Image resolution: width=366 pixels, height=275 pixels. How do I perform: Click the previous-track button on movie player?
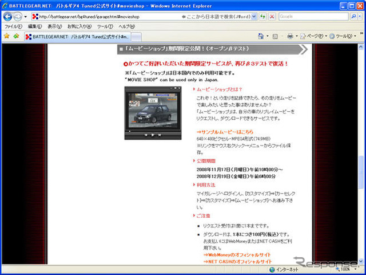[x=146, y=135]
